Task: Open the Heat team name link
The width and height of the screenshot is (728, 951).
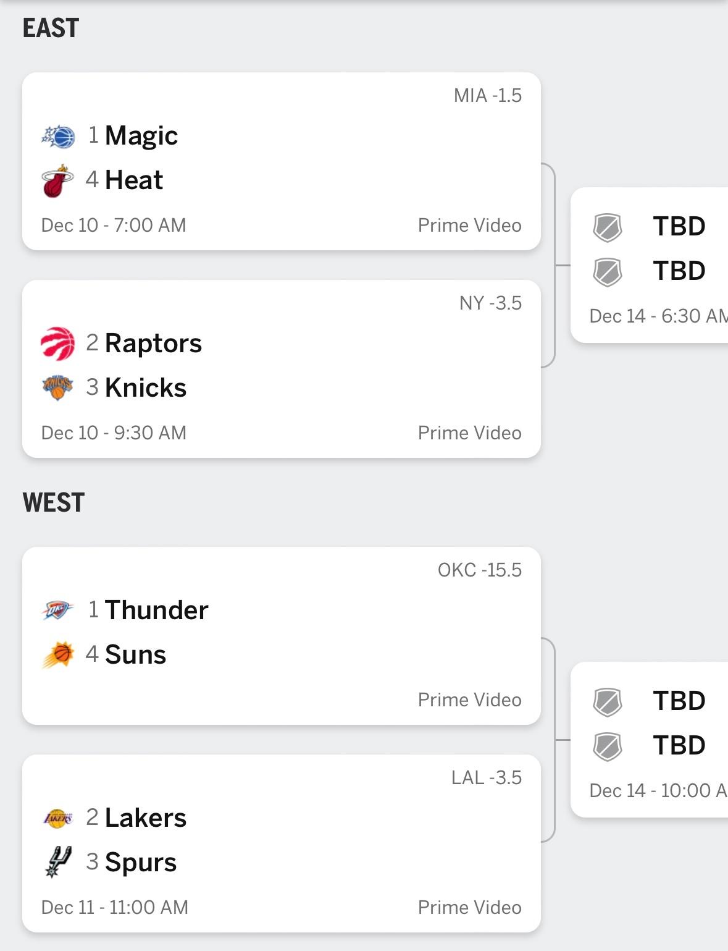Action: 134,180
